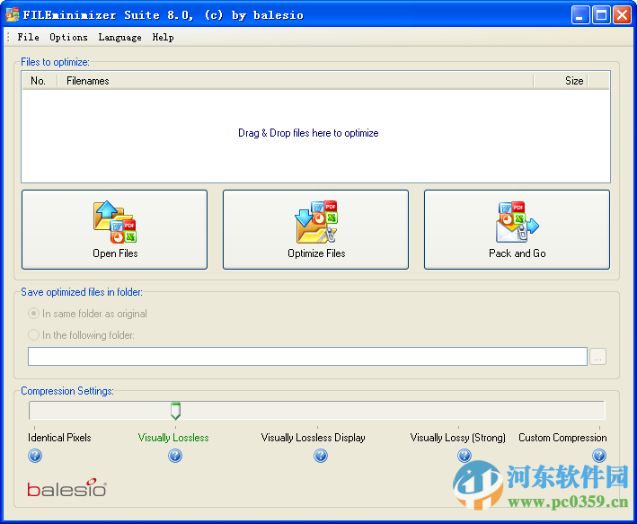Minimize the FILEminimizer window
The height and width of the screenshot is (524, 637).
580,15
